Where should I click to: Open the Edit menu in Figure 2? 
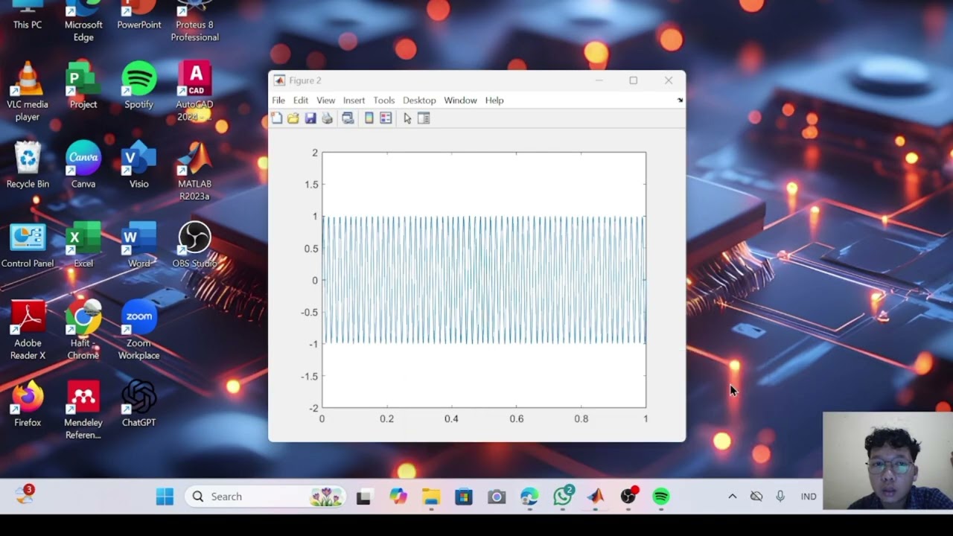[x=301, y=100]
